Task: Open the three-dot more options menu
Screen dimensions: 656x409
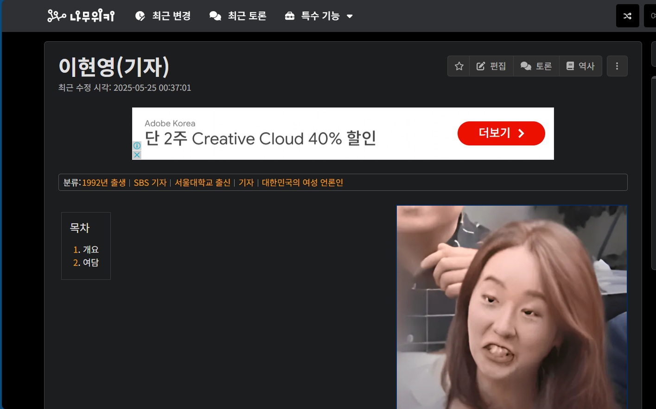Action: [x=617, y=66]
